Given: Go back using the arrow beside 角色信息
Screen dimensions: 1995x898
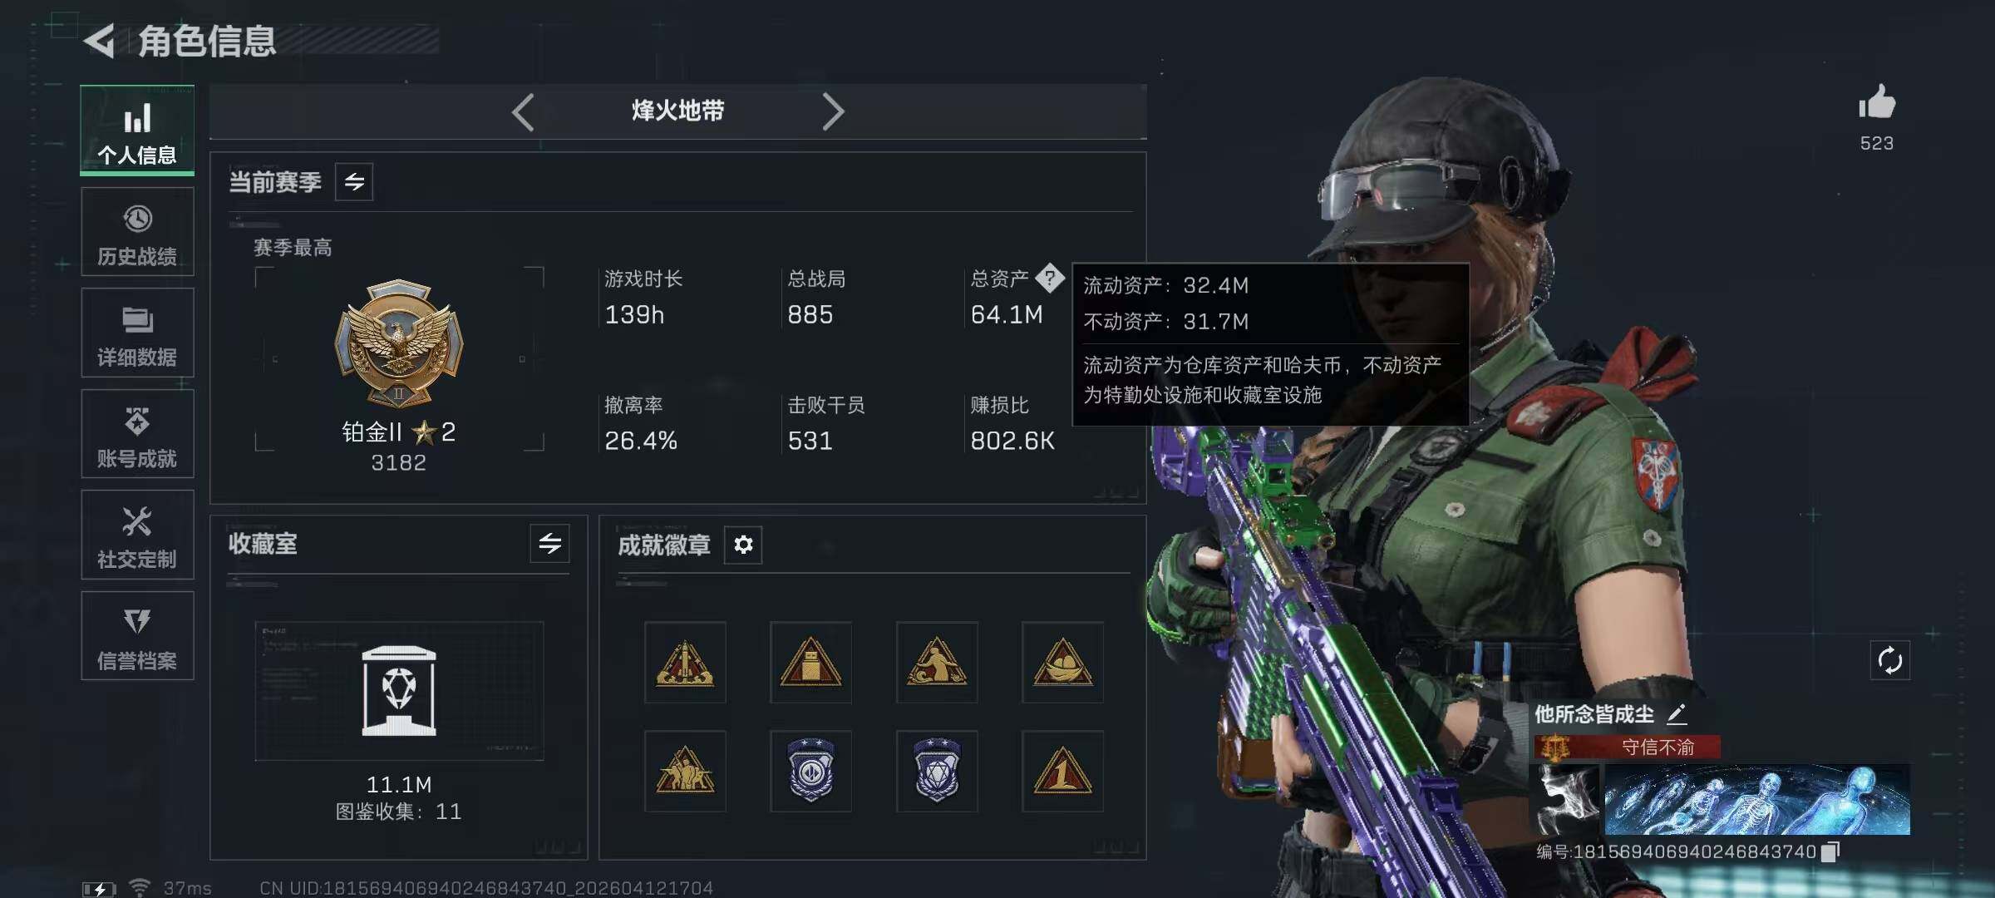Looking at the screenshot, I should click(x=100, y=41).
